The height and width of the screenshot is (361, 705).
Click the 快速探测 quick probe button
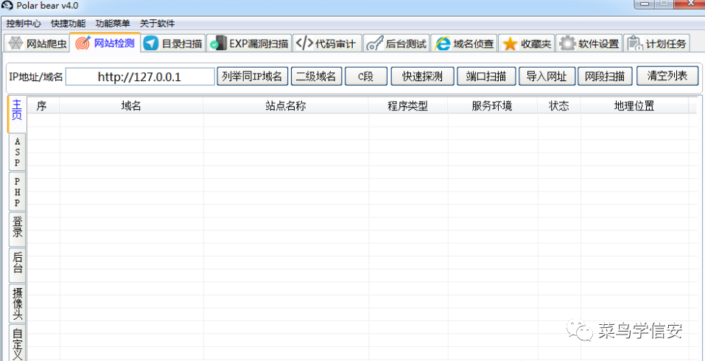click(422, 77)
